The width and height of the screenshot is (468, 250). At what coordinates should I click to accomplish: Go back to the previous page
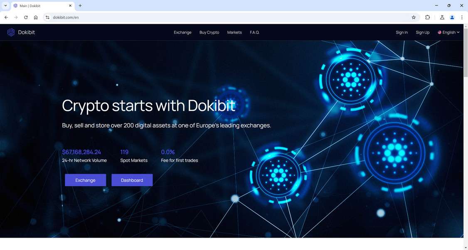[x=6, y=17]
